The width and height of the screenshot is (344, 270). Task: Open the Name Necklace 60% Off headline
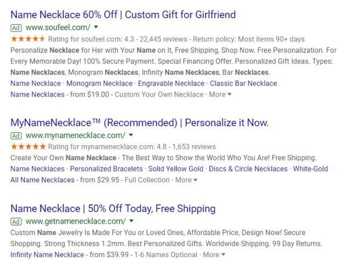pyautogui.click(x=123, y=14)
